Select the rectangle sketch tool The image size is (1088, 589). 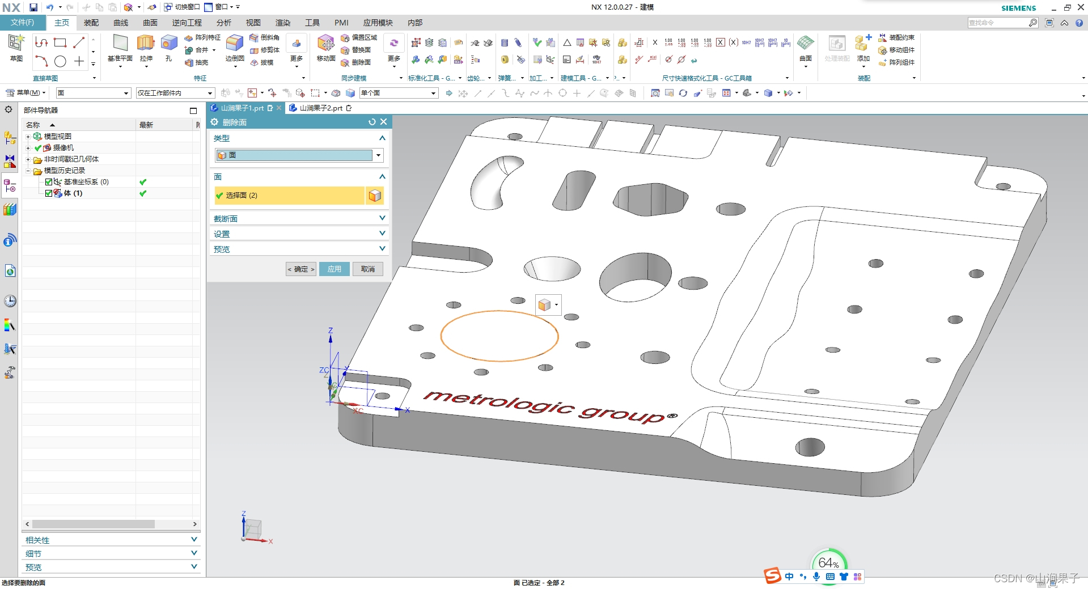point(60,43)
